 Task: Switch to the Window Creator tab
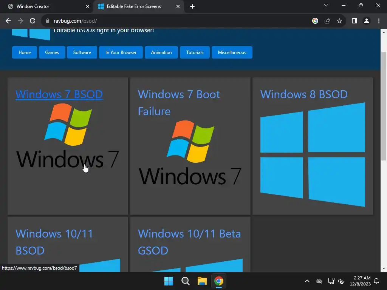coord(46,6)
